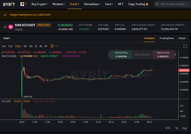The height and width of the screenshot is (134, 191).
Task: Open the Earn dropdown menu
Action: (109, 4)
